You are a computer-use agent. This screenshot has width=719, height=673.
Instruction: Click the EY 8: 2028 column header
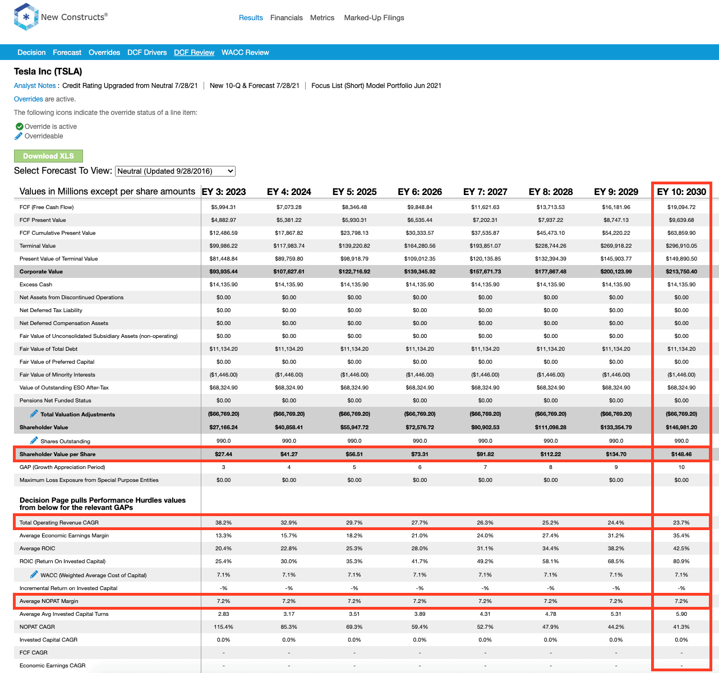[x=551, y=192]
